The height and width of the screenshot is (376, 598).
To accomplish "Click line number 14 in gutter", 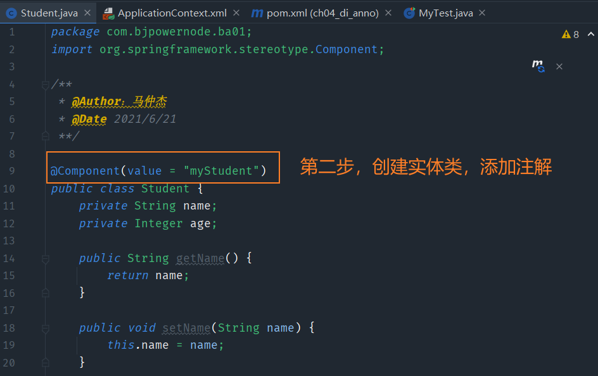I will [9, 259].
